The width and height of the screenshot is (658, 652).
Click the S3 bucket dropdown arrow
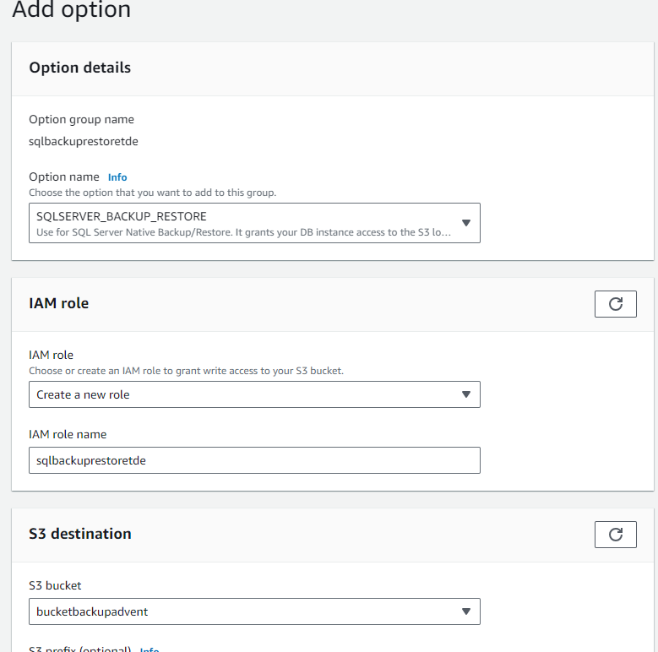coord(465,611)
